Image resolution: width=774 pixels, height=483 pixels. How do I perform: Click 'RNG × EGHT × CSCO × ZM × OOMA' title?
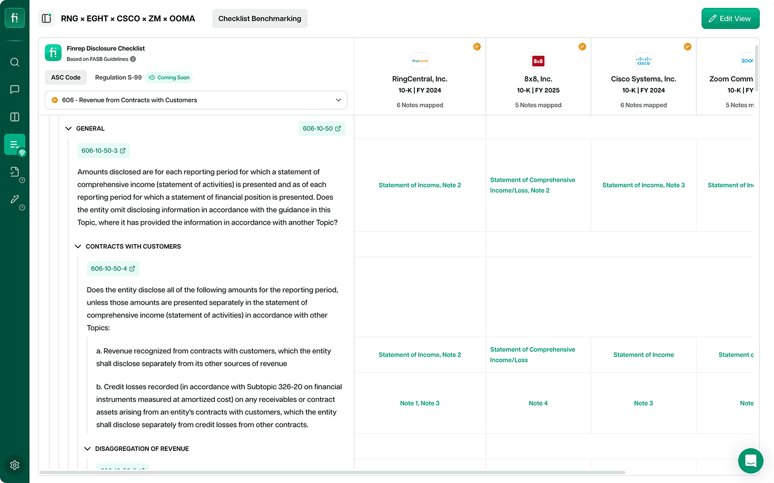128,18
